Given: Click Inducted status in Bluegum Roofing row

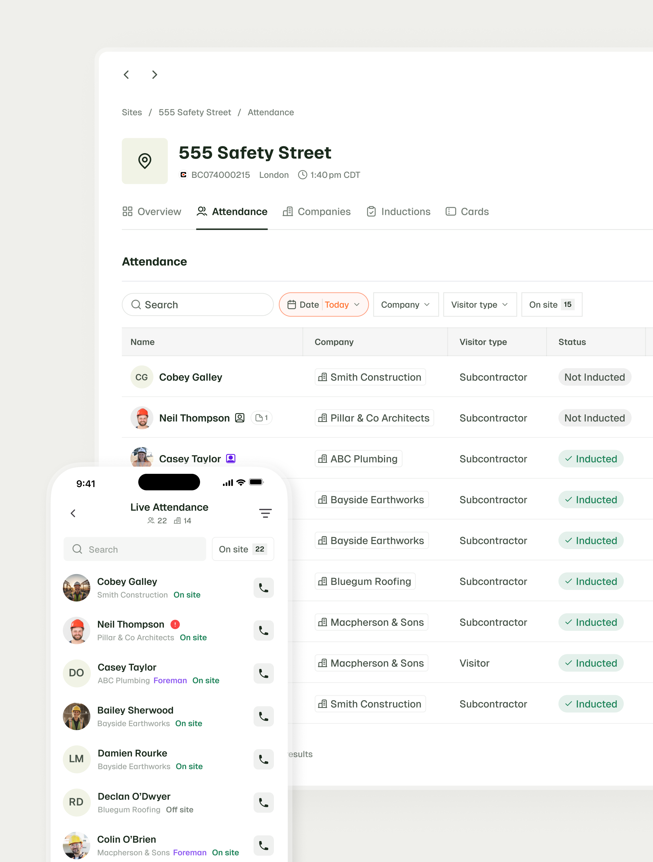Looking at the screenshot, I should [591, 581].
